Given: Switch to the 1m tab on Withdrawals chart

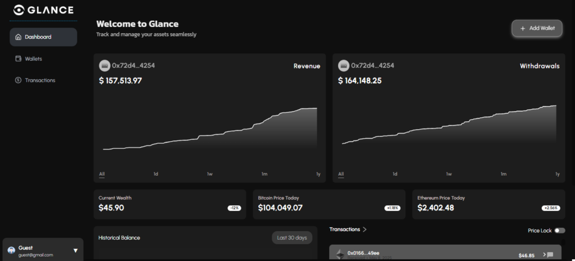Looking at the screenshot, I should tap(503, 174).
